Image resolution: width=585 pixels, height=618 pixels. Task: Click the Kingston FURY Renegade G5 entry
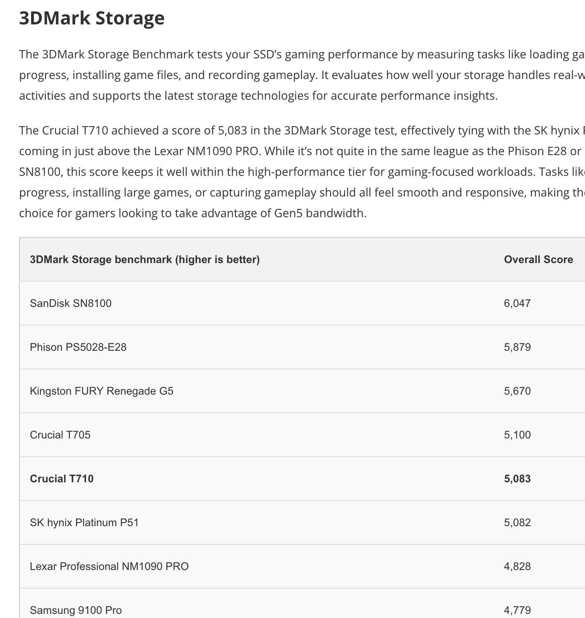(102, 391)
